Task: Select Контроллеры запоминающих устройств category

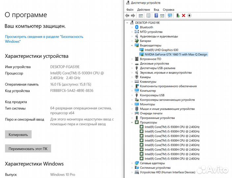Action: pos(167,100)
